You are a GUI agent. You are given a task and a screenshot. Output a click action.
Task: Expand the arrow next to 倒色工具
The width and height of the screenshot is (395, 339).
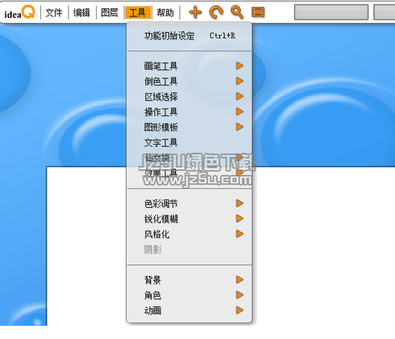pyautogui.click(x=240, y=81)
